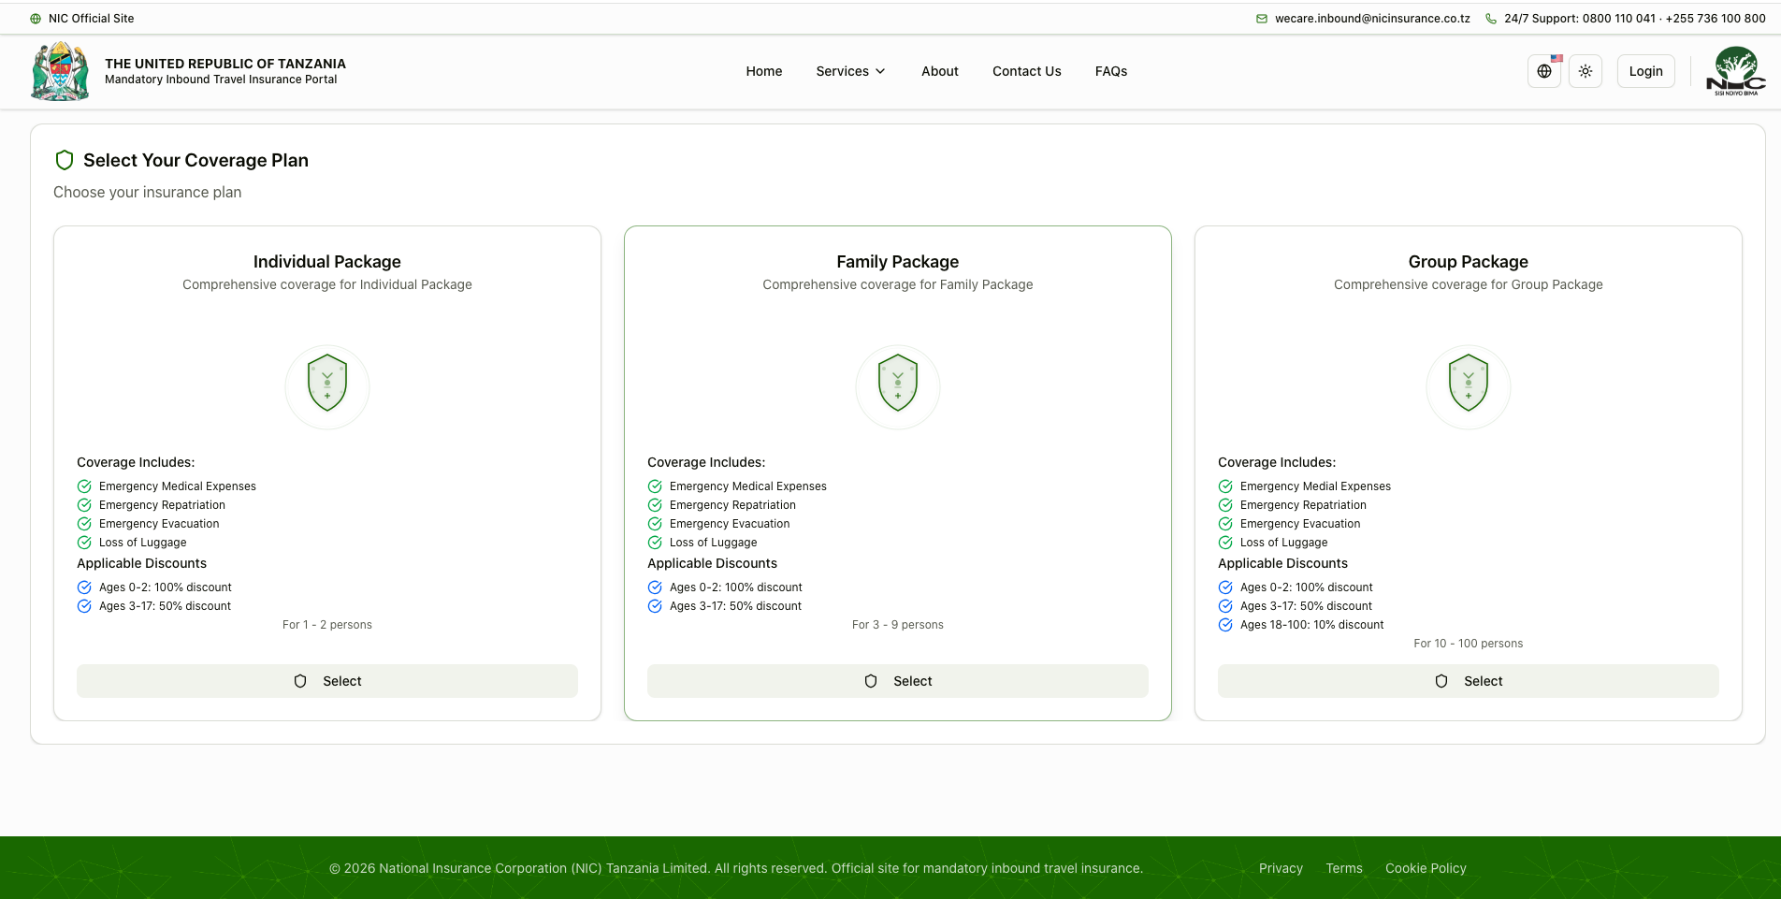Viewport: 1781px width, 899px height.
Task: Click the check icon beside Group Ages 18-100 discount
Action: [x=1225, y=625]
